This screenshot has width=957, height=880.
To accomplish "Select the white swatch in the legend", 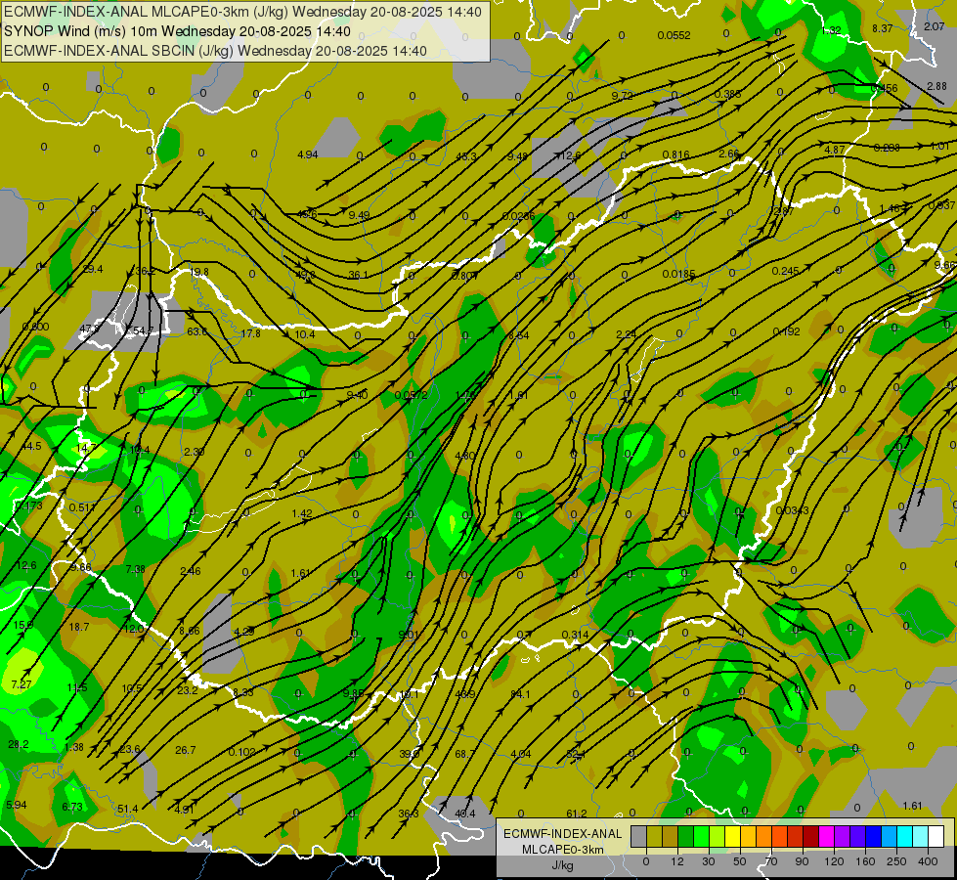I will click(x=935, y=836).
